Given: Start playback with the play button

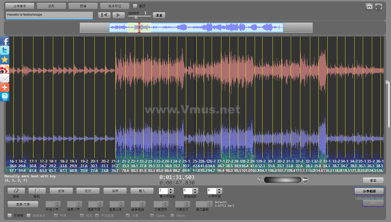Looking at the screenshot, I should point(118,15).
